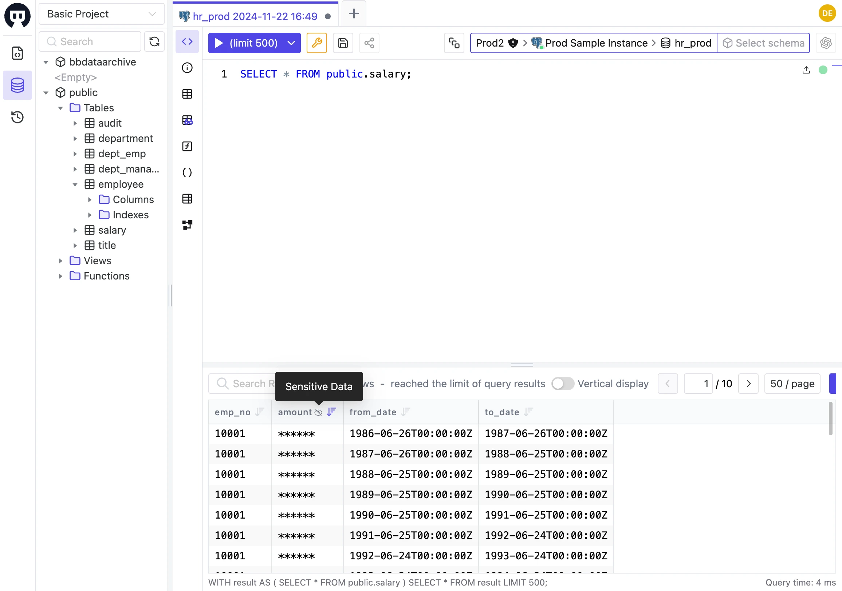This screenshot has height=591, width=842.
Task: Open the query history panel
Action: tap(17, 117)
